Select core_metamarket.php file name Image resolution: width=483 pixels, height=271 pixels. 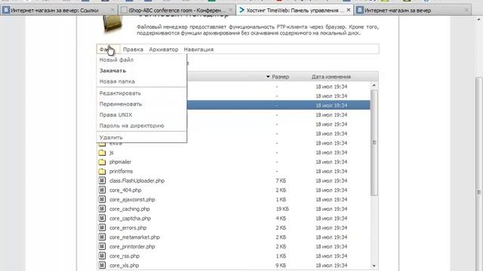click(x=134, y=237)
